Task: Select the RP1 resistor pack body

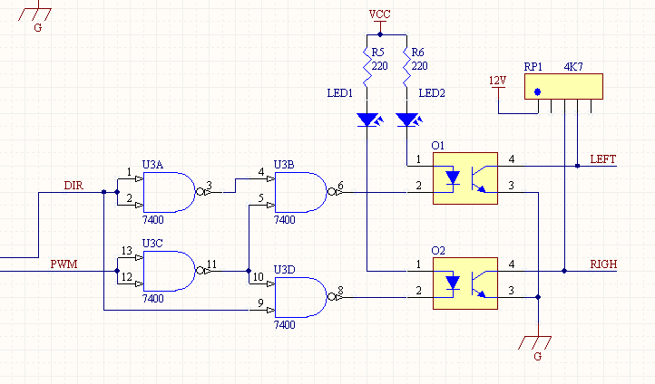Action: point(563,87)
